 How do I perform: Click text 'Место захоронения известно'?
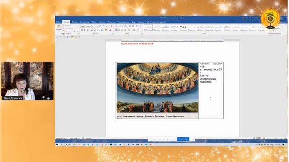[208, 79]
